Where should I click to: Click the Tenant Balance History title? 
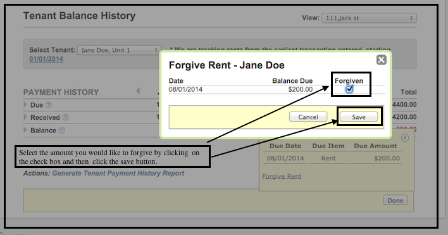pos(79,16)
